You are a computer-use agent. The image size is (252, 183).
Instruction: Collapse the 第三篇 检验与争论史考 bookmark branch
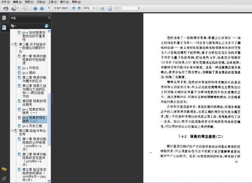click(x=13, y=131)
